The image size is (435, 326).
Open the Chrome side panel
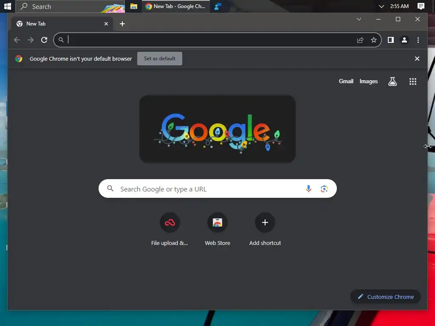click(x=391, y=40)
